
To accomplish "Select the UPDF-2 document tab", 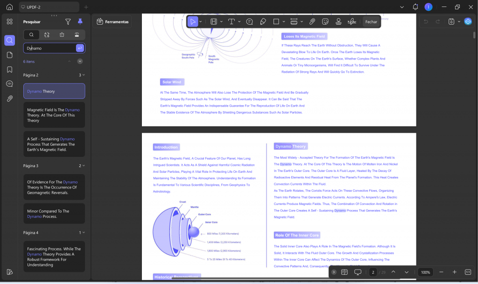I will coord(49,7).
